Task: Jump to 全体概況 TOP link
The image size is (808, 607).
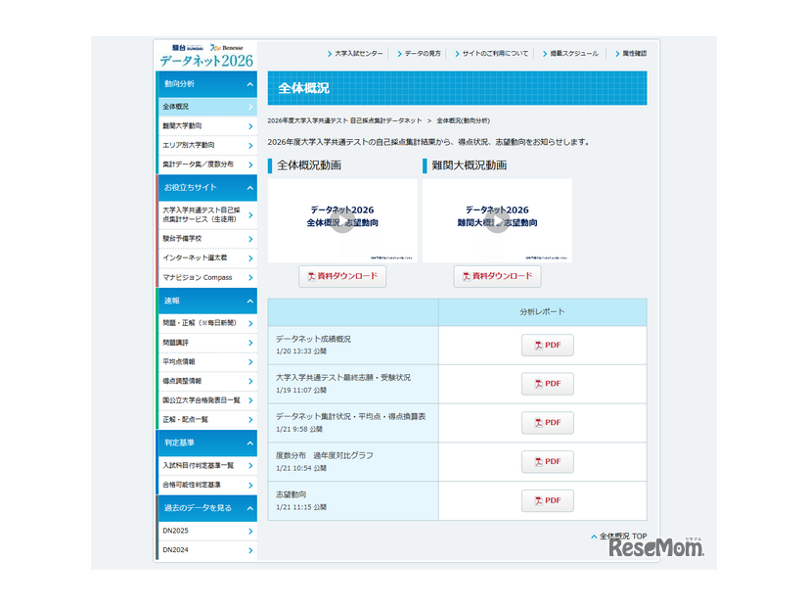Action: 621,535
